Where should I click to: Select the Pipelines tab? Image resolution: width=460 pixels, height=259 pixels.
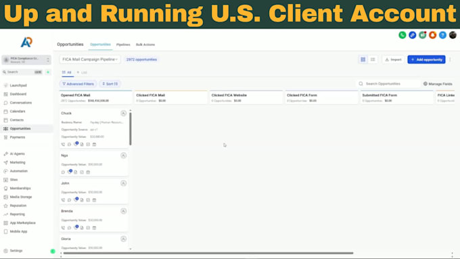pos(123,45)
